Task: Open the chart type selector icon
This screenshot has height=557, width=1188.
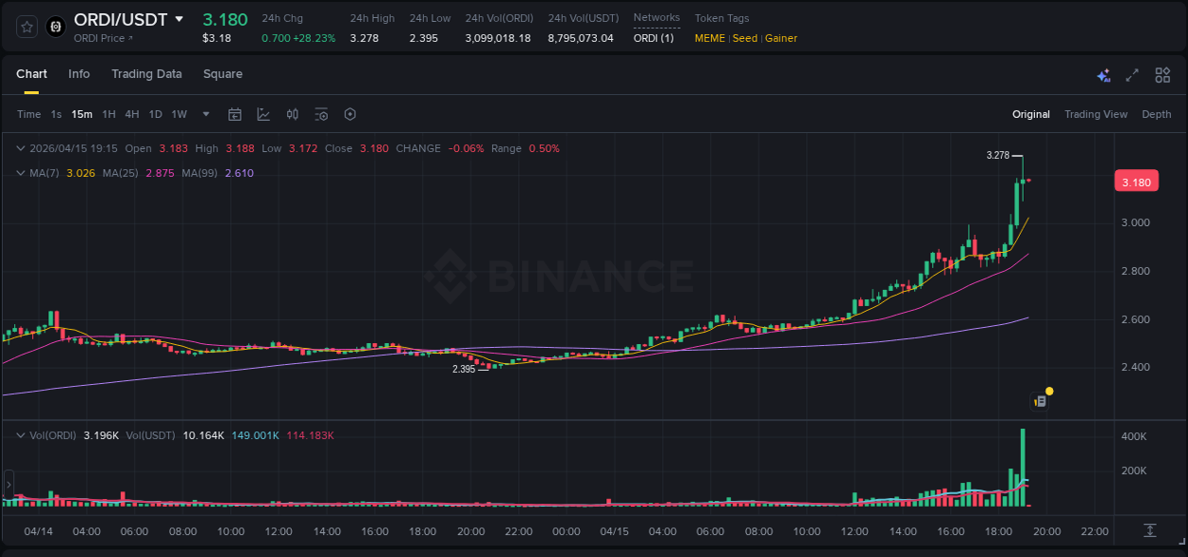Action: [x=263, y=114]
